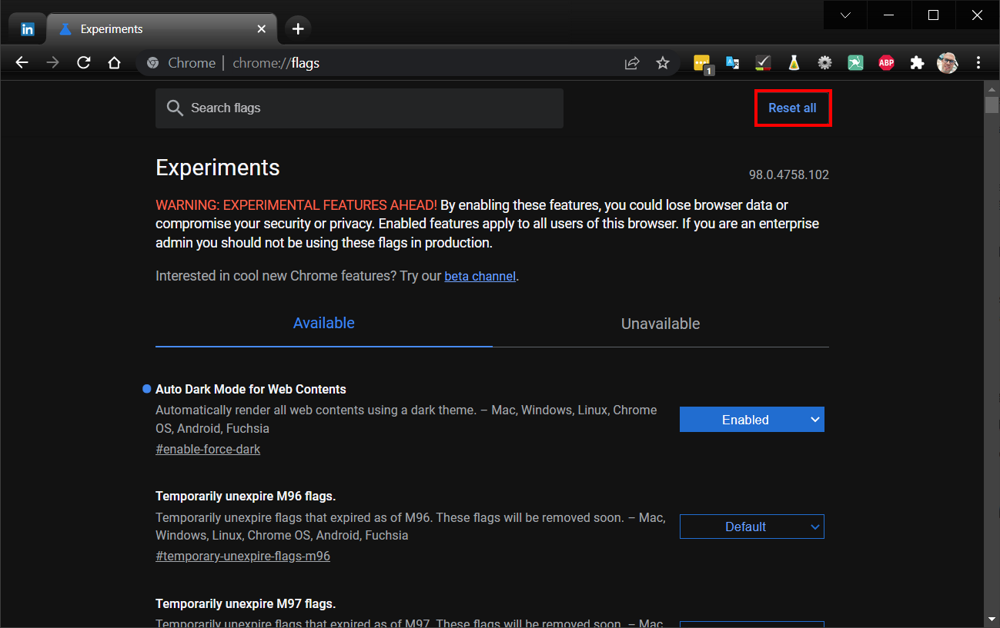Switch to the Unavailable tab
Image resolution: width=1000 pixels, height=628 pixels.
[661, 324]
